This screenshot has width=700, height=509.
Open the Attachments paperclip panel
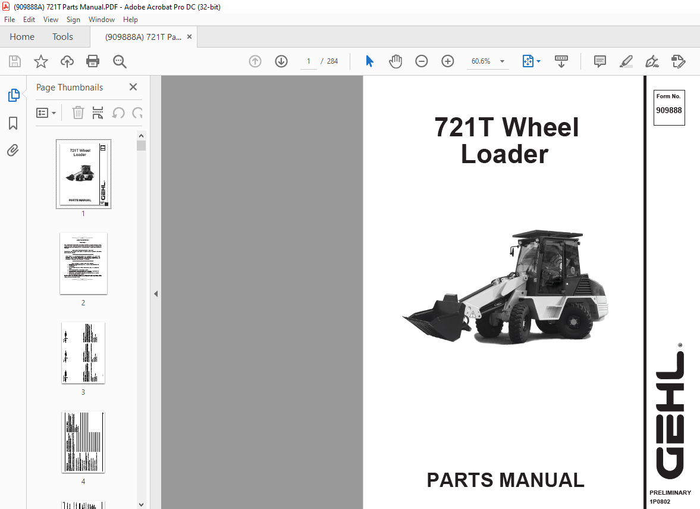(13, 150)
